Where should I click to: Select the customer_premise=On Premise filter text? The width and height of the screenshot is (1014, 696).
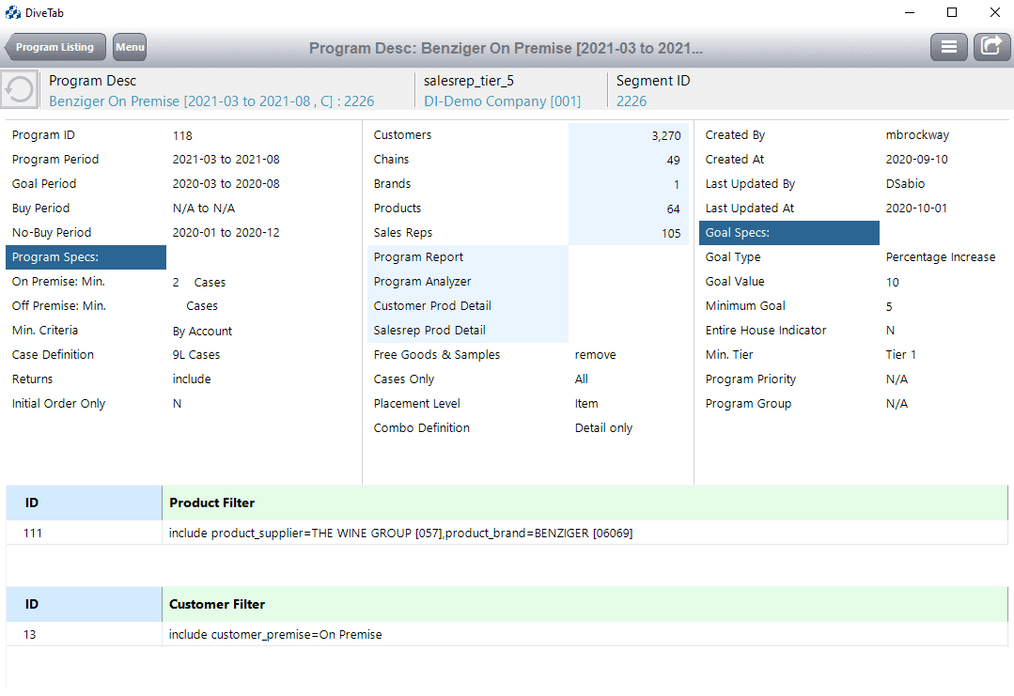tap(275, 635)
